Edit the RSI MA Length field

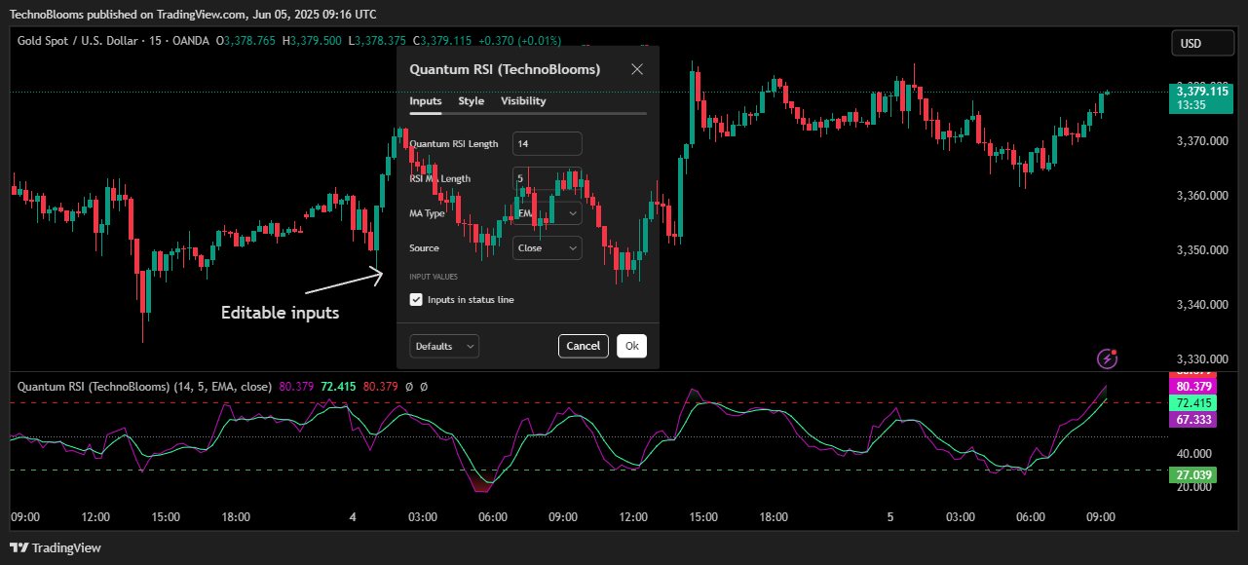(548, 178)
